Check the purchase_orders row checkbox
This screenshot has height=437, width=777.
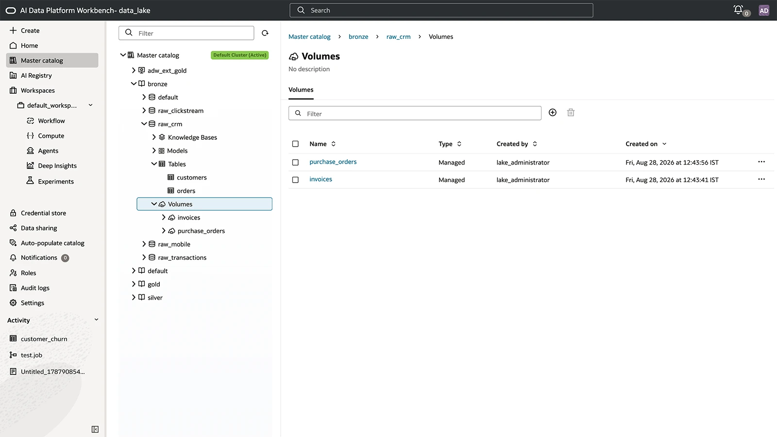tap(295, 163)
